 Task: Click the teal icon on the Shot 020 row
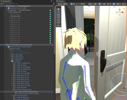point(50,16)
